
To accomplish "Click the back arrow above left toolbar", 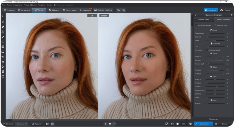I will pyautogui.click(x=3, y=16).
